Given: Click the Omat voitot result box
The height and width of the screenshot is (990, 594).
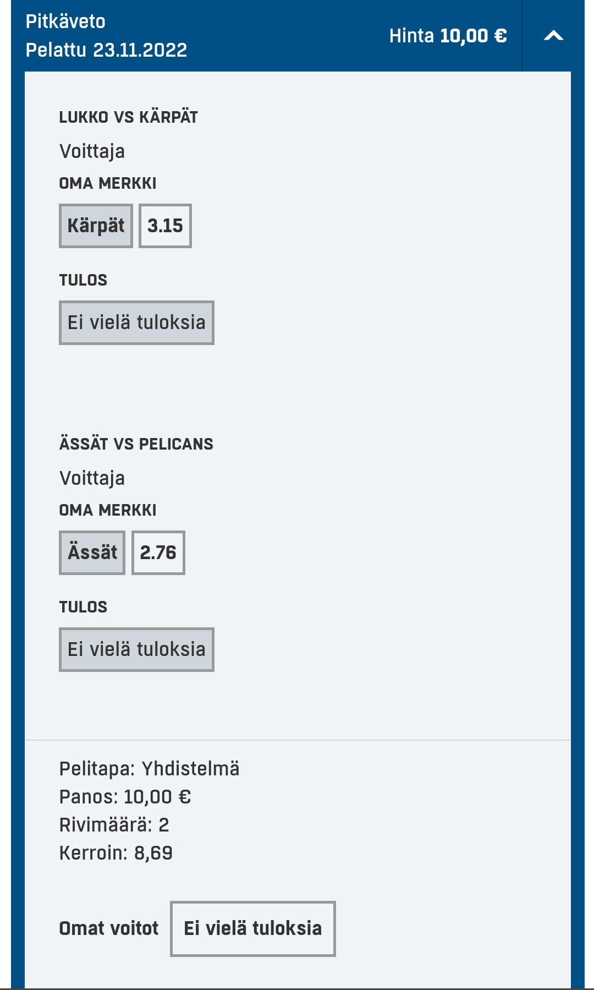Looking at the screenshot, I should tap(252, 929).
